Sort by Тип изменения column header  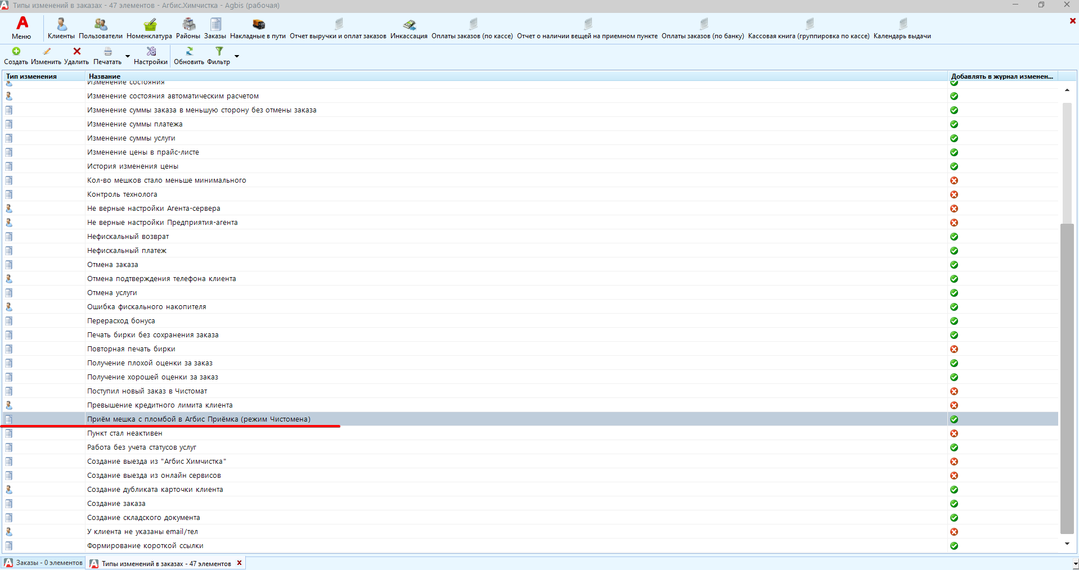click(x=44, y=76)
